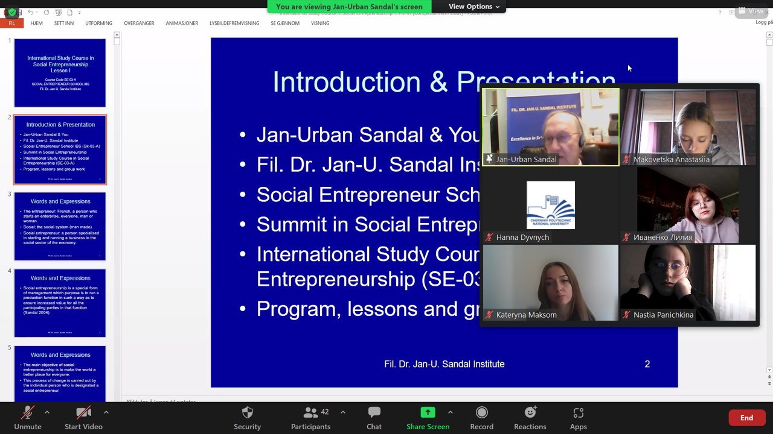
Task: Click the green encryption shield icon
Action: (x=11, y=11)
